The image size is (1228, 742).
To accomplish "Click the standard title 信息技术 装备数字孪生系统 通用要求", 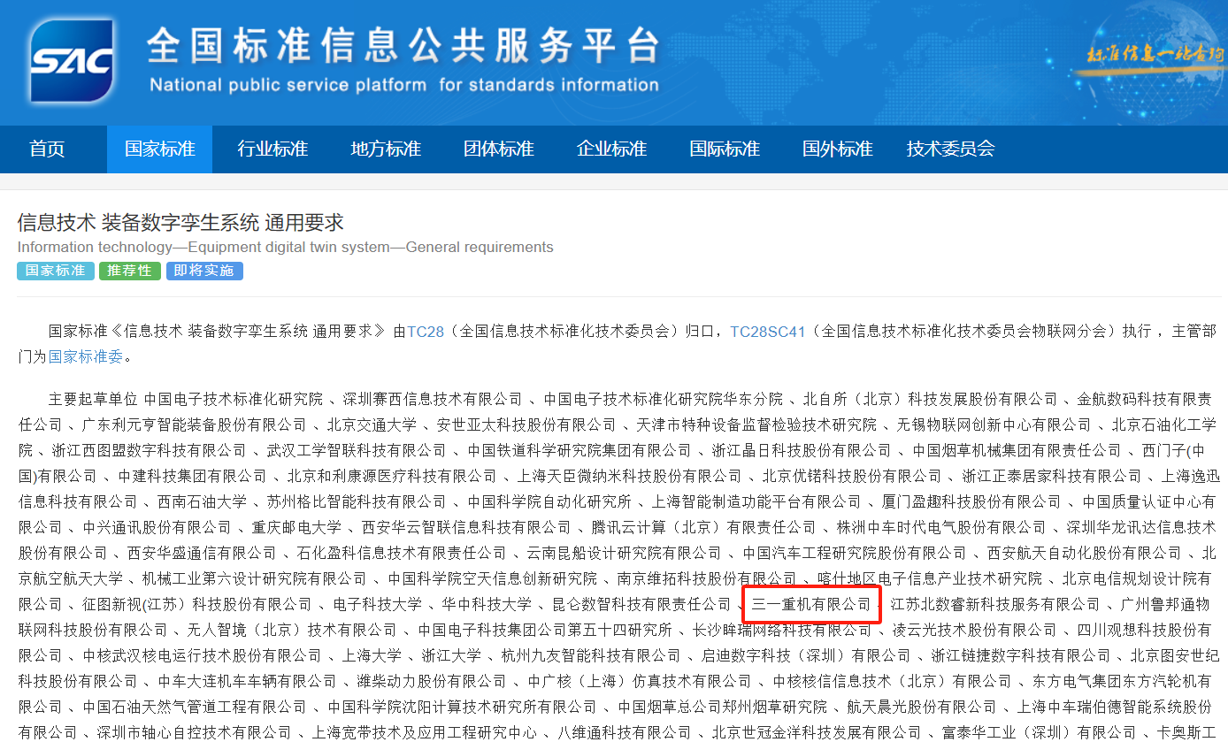I will coord(180,222).
